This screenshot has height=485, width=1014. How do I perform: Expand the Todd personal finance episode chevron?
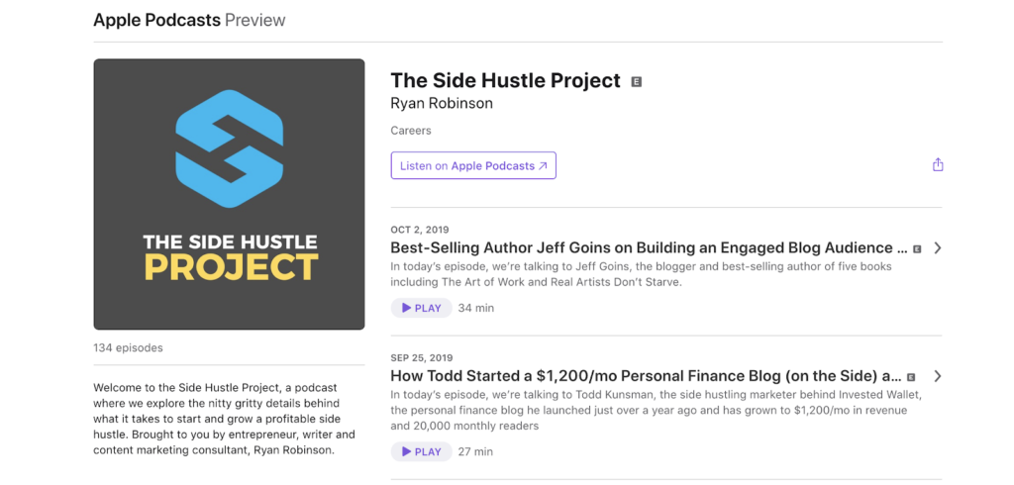[938, 376]
